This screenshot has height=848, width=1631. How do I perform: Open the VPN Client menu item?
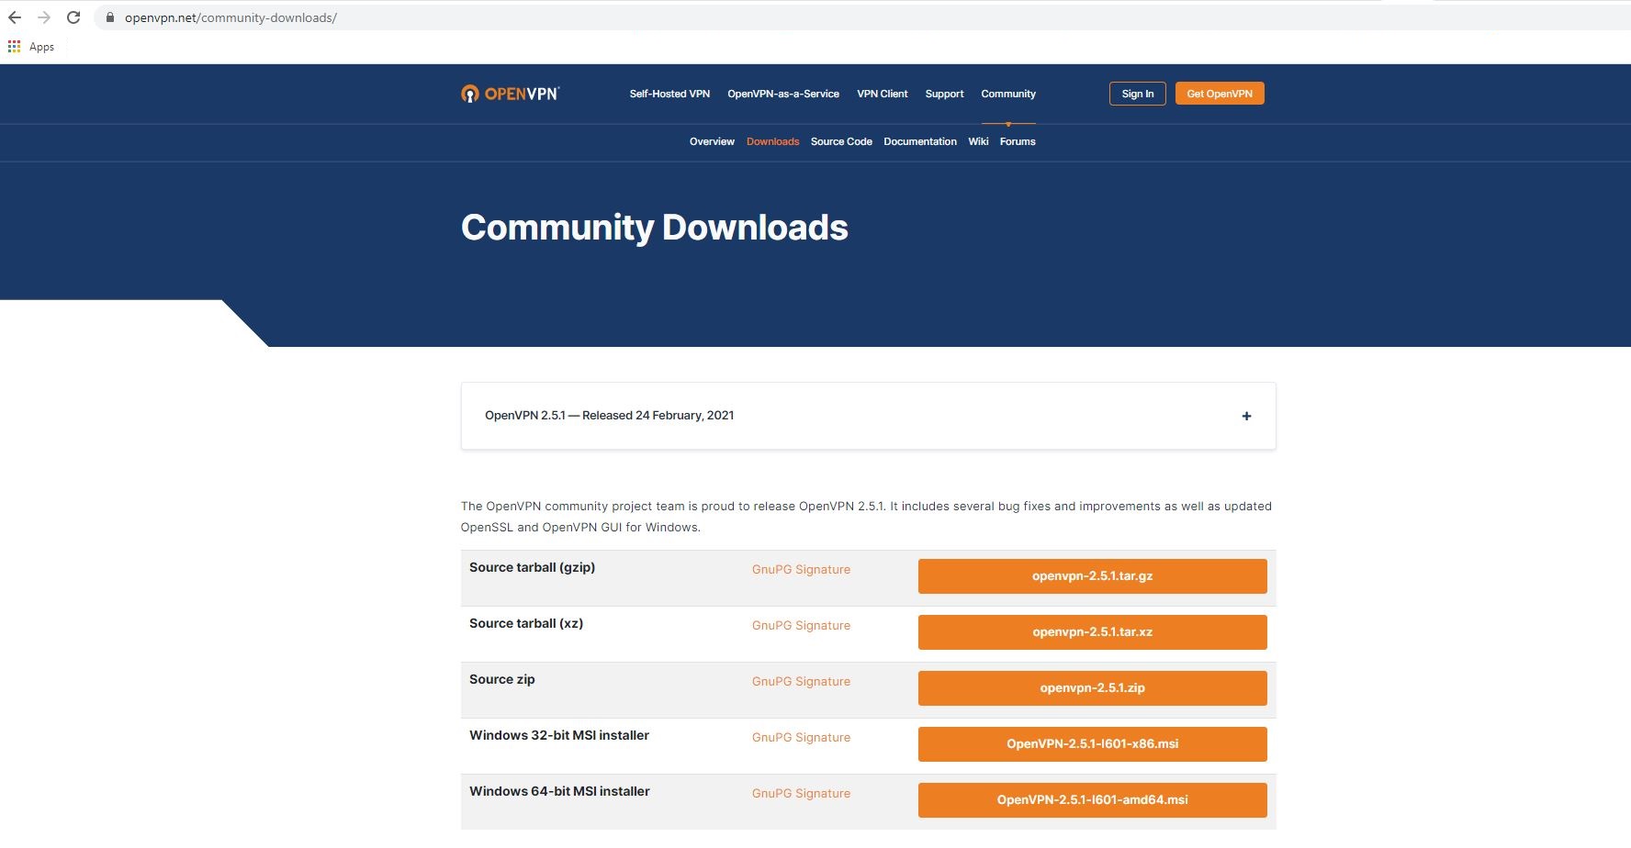(882, 94)
